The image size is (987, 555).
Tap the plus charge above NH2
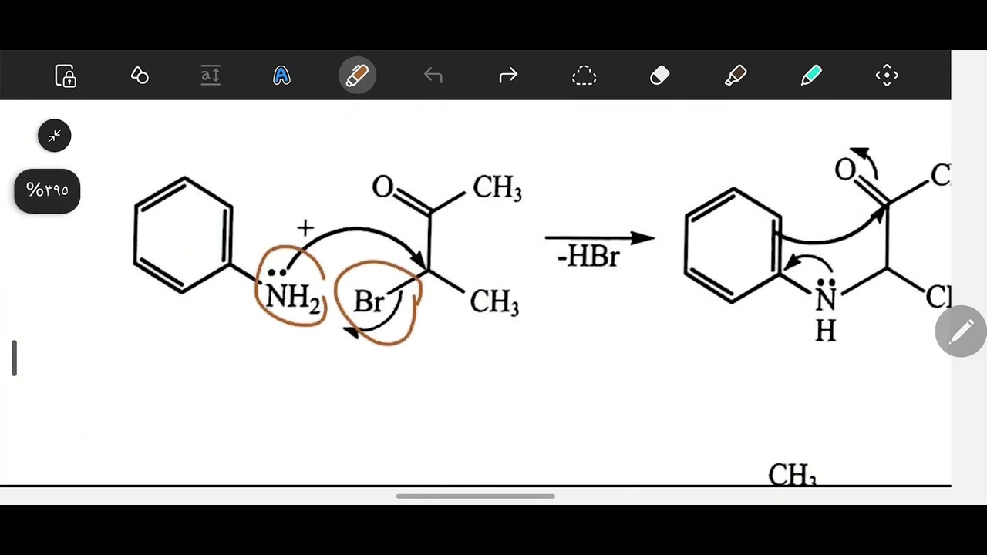[x=305, y=227]
